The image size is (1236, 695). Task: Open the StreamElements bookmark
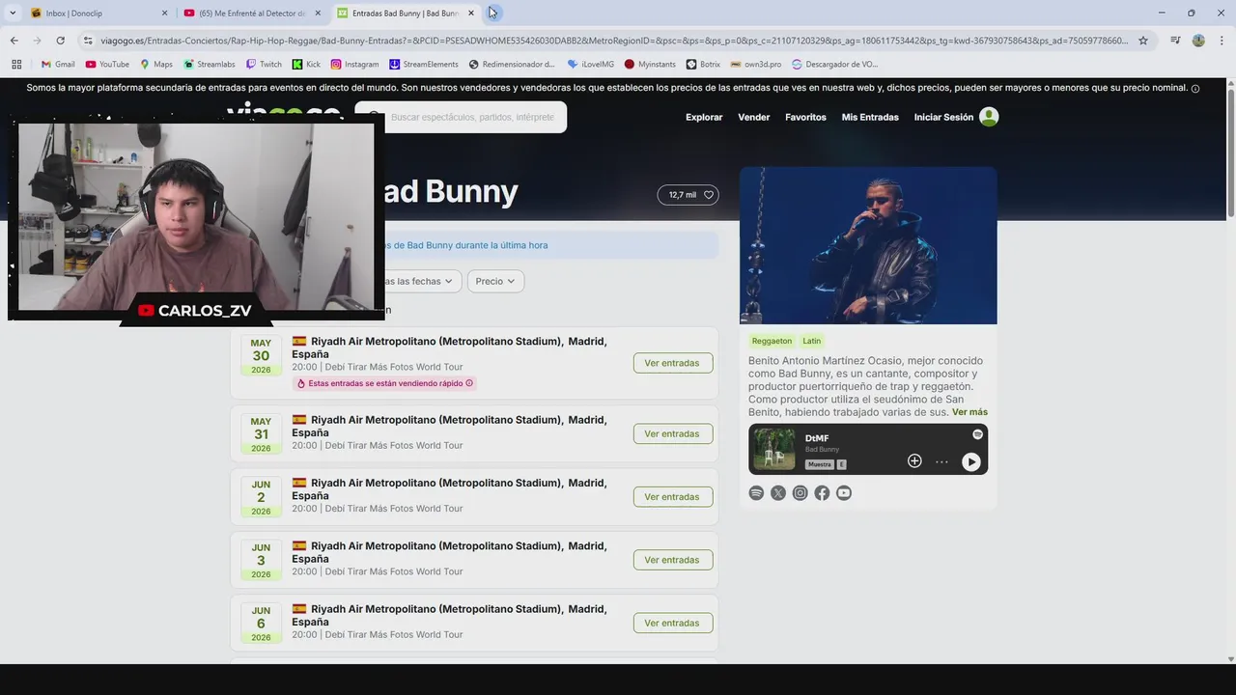click(424, 65)
